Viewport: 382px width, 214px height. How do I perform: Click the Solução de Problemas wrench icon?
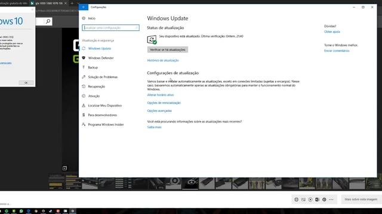click(84, 77)
